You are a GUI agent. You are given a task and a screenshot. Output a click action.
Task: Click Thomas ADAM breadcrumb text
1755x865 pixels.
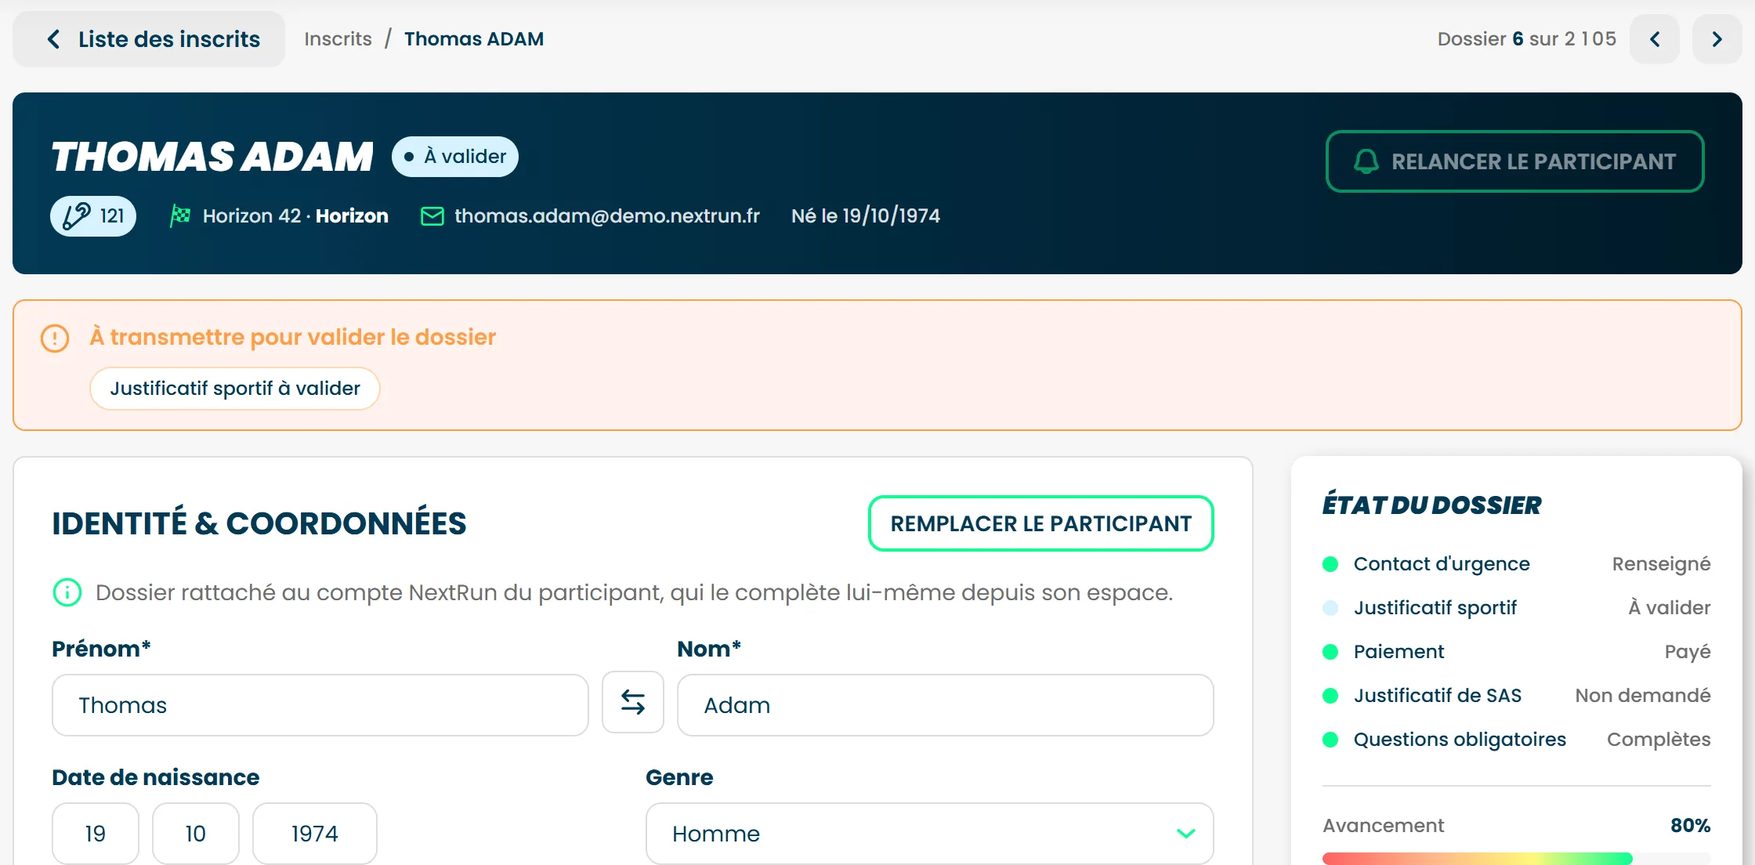(x=474, y=39)
